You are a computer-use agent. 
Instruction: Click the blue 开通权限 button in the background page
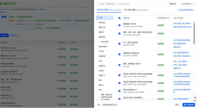[x=4, y=35]
